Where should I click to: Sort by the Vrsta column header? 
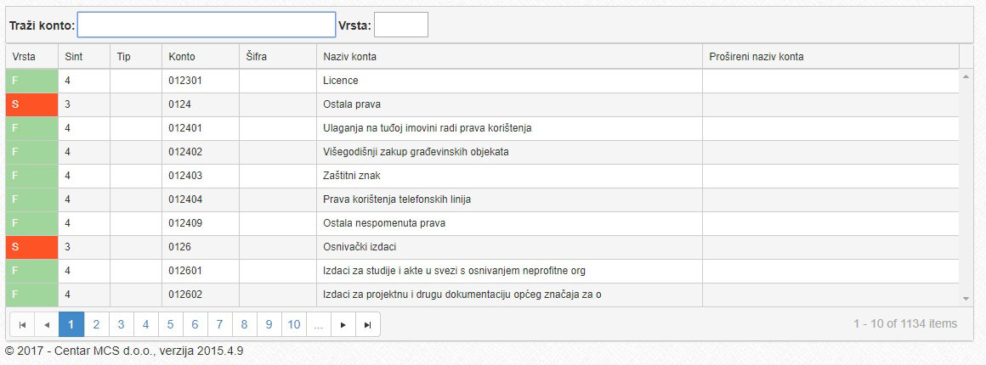[32, 57]
